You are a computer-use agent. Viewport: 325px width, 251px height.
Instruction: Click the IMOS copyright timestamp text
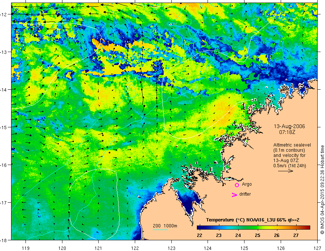click(322, 190)
